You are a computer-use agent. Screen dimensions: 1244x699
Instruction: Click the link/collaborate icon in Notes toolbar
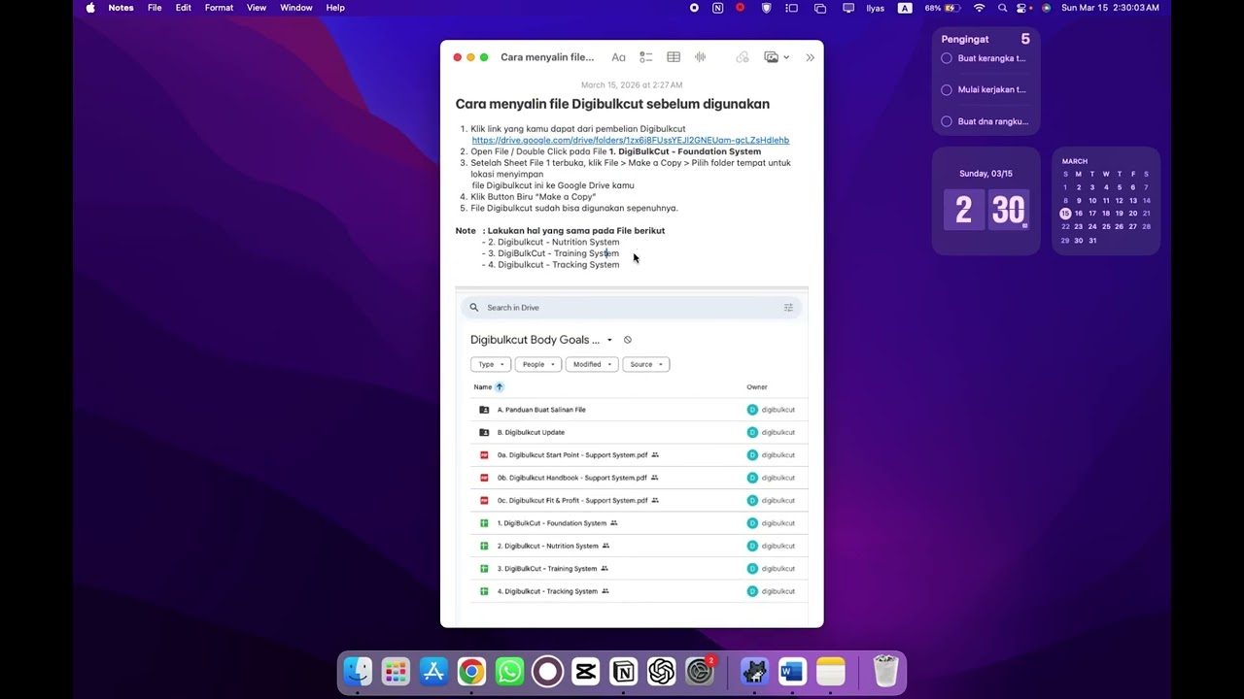[x=743, y=57]
